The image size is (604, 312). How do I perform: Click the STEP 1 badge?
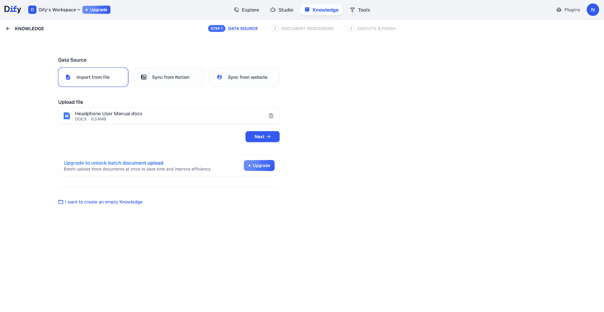click(x=217, y=29)
